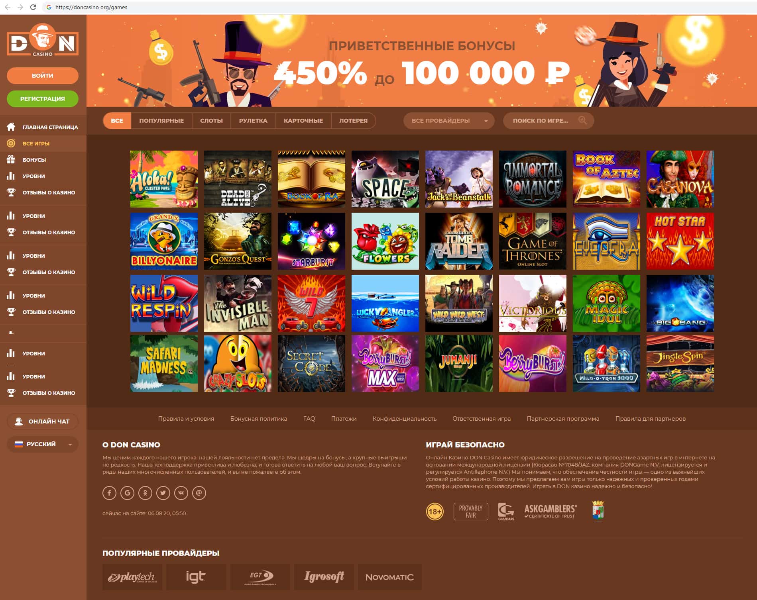Select the Слоты category tab
This screenshot has width=757, height=600.
tap(211, 121)
